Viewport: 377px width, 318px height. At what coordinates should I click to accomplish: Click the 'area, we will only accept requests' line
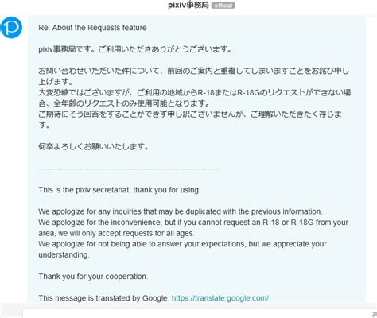(x=116, y=233)
